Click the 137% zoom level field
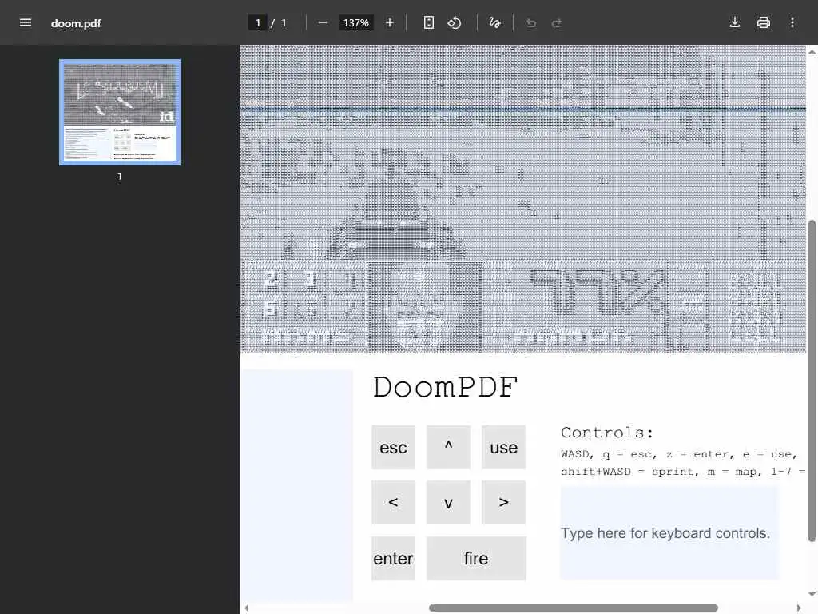Image resolution: width=818 pixels, height=614 pixels. click(x=355, y=23)
